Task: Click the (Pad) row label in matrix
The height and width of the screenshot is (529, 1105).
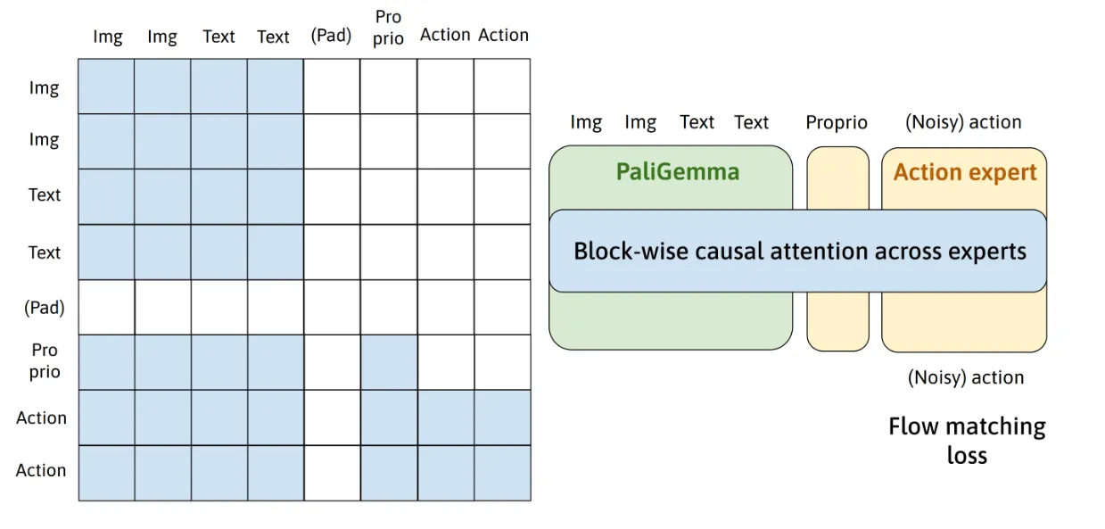Action: [45, 308]
